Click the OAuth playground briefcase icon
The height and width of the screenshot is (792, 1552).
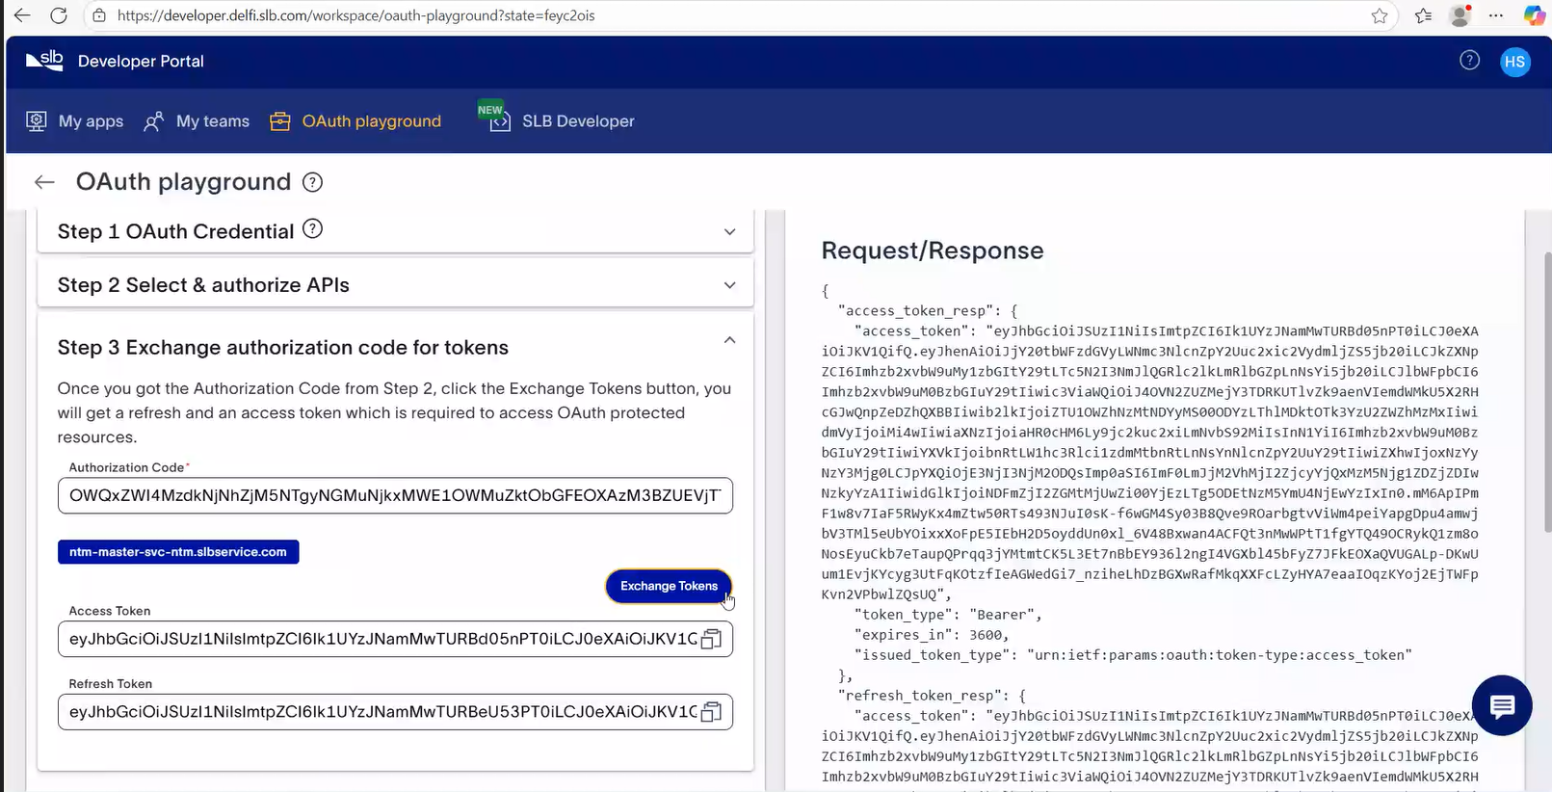click(x=280, y=121)
